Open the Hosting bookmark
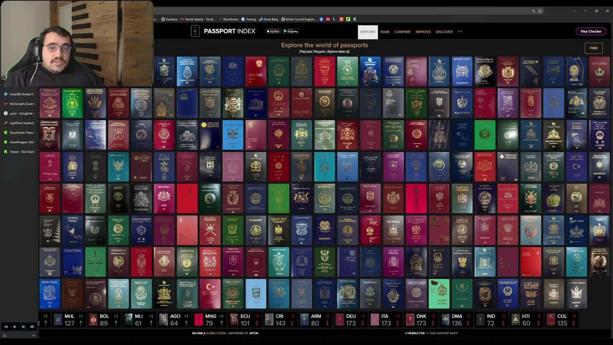This screenshot has height=345, width=613. click(249, 19)
